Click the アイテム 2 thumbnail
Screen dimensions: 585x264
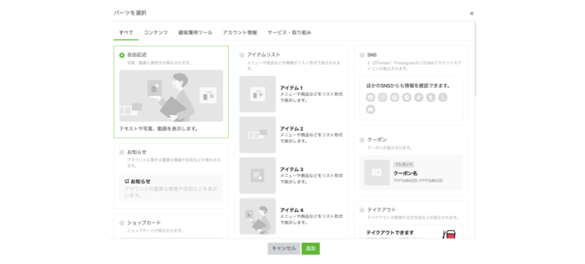click(x=258, y=135)
